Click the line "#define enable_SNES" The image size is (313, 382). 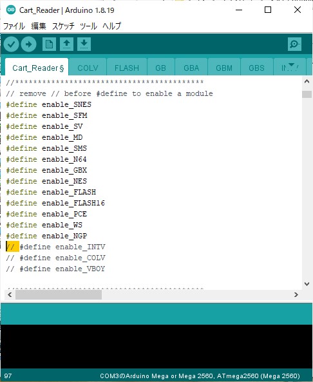coord(49,104)
